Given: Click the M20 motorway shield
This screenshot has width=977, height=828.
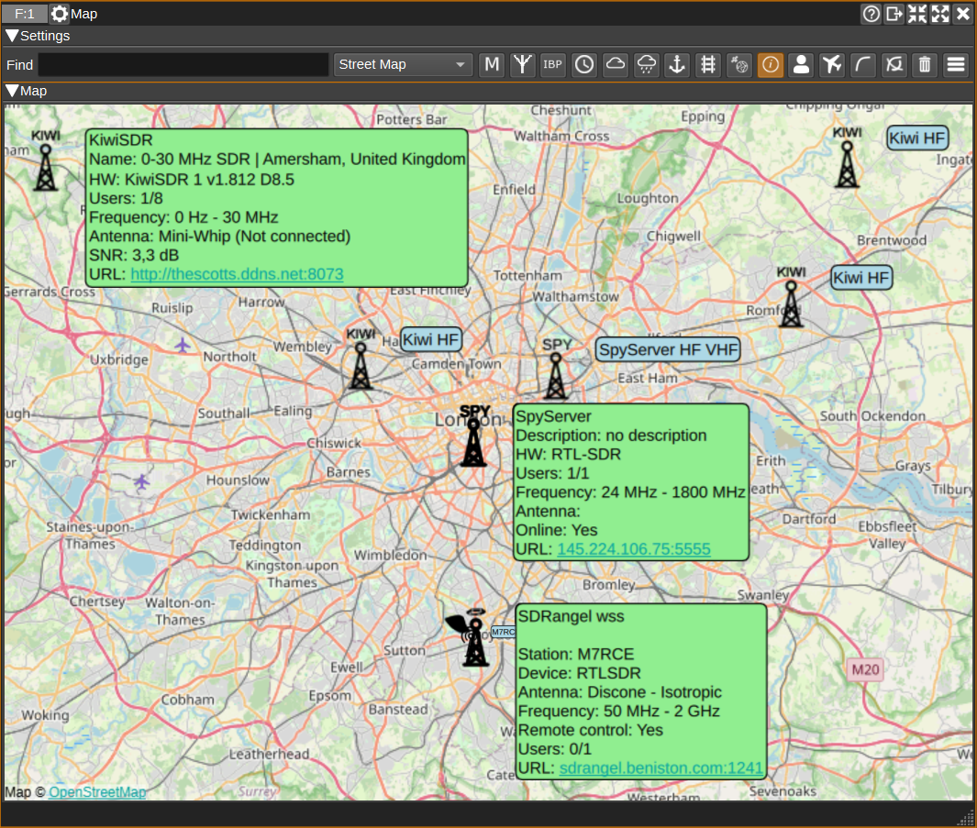Looking at the screenshot, I should point(865,669).
